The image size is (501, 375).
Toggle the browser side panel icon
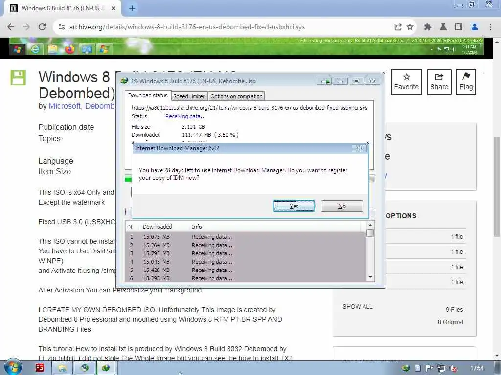tap(459, 27)
